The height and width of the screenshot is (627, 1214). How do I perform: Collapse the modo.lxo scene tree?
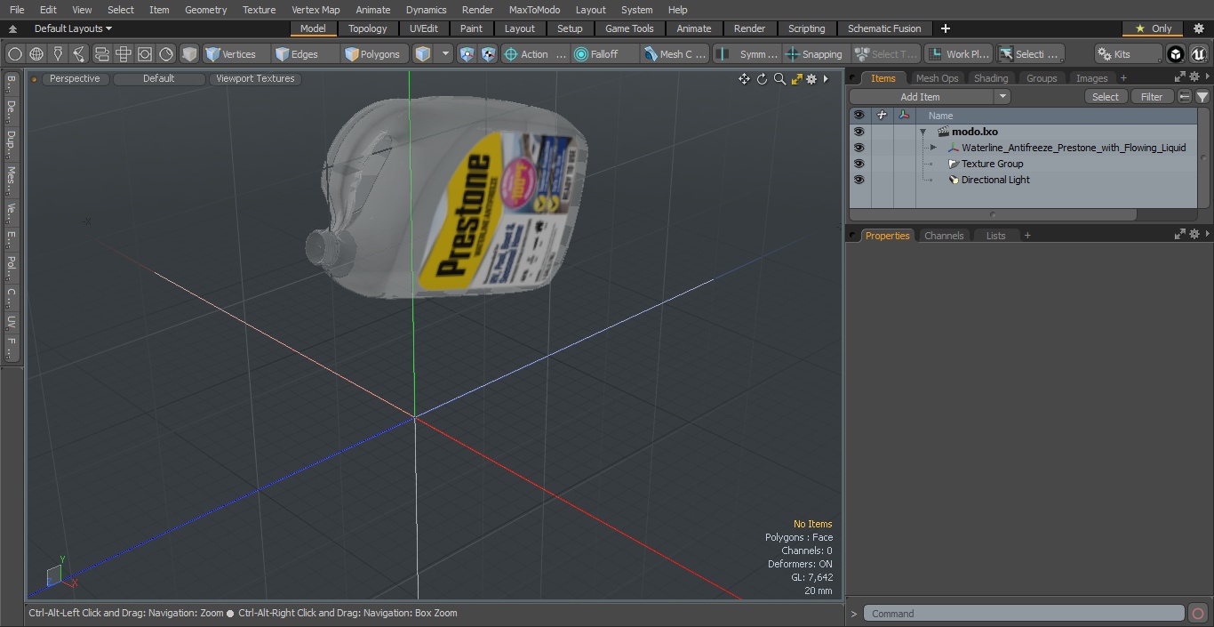(923, 132)
